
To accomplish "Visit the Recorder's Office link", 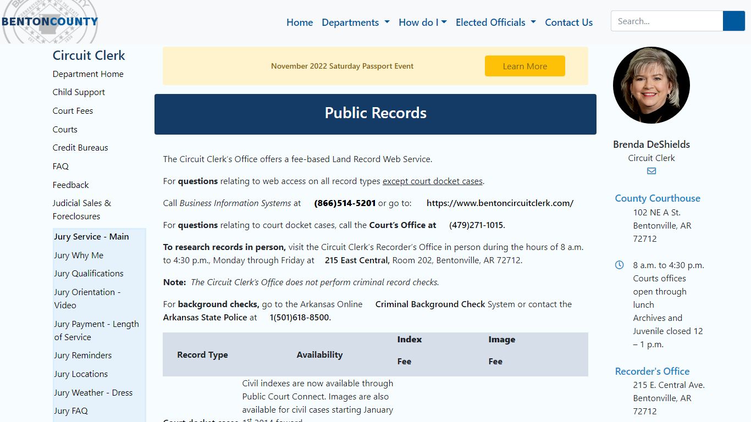I will [x=652, y=371].
